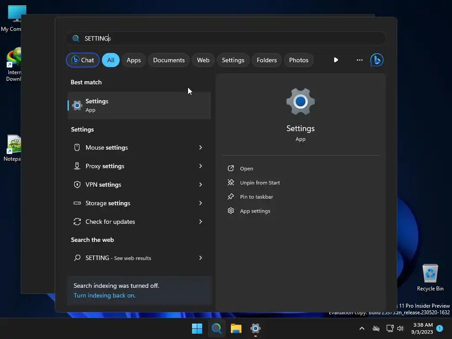
Task: Select the Recycle Bin desktop icon
Action: tap(430, 278)
